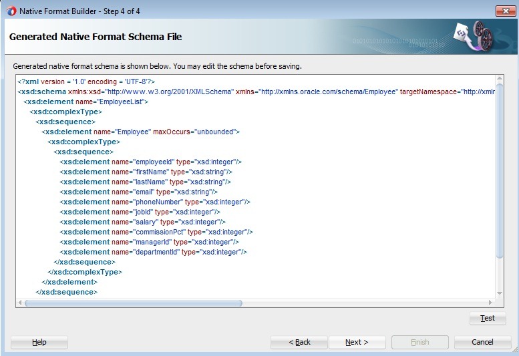
Task: Cancel the Native Format Builder wizard
Action: pyautogui.click(x=482, y=342)
